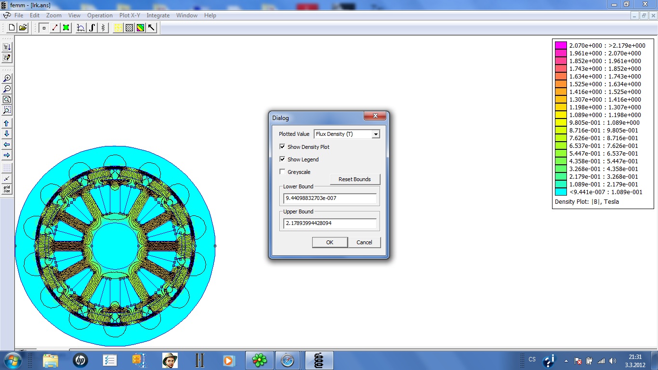Enable the Greyscale checkbox
The width and height of the screenshot is (658, 370).
pos(282,172)
